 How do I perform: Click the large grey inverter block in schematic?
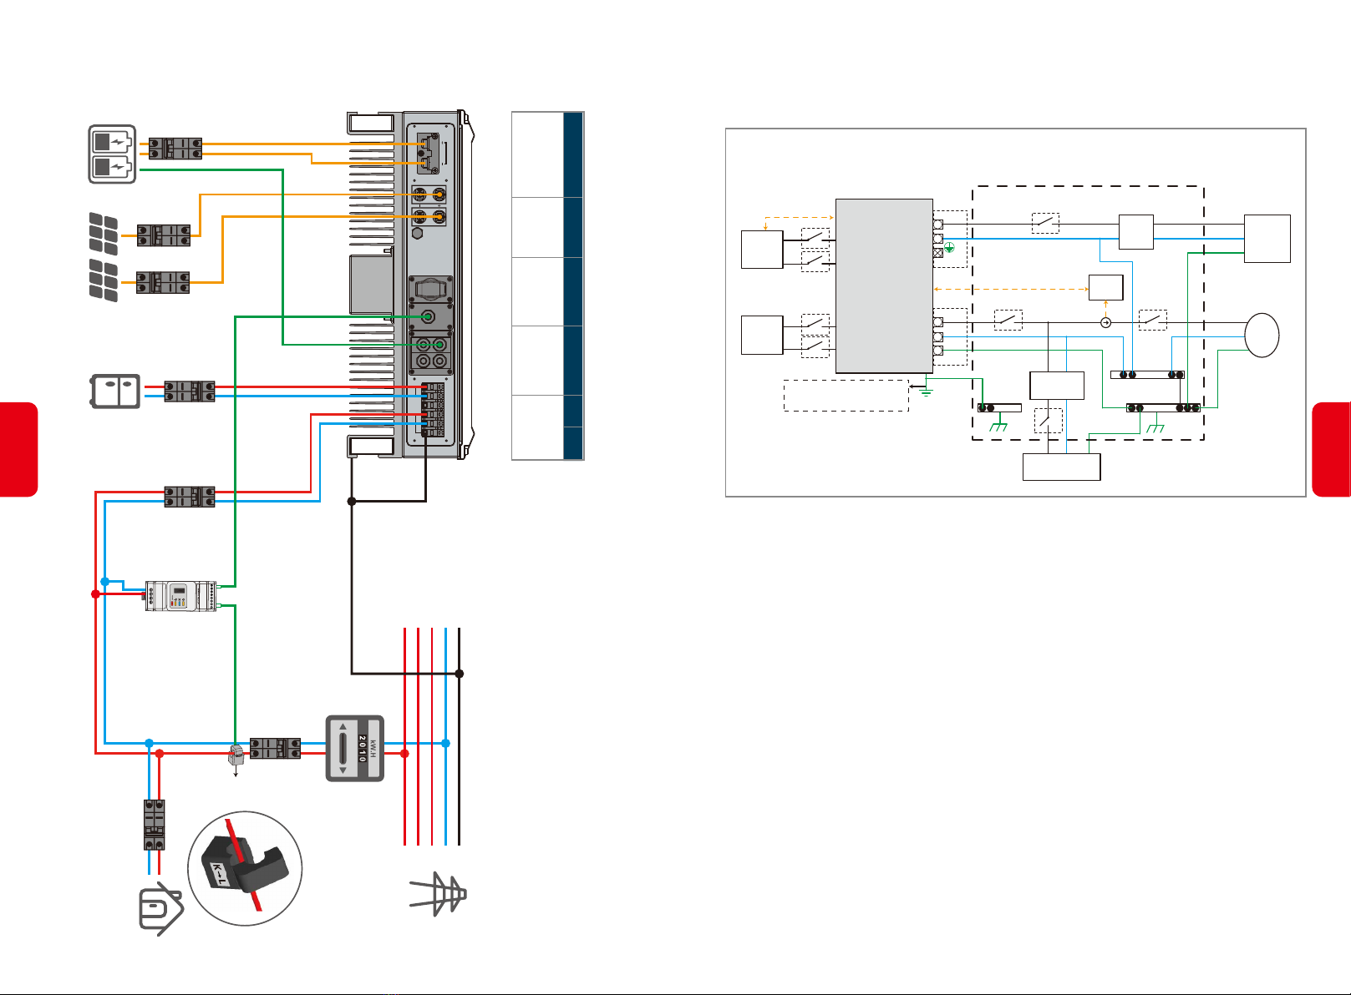click(x=884, y=285)
